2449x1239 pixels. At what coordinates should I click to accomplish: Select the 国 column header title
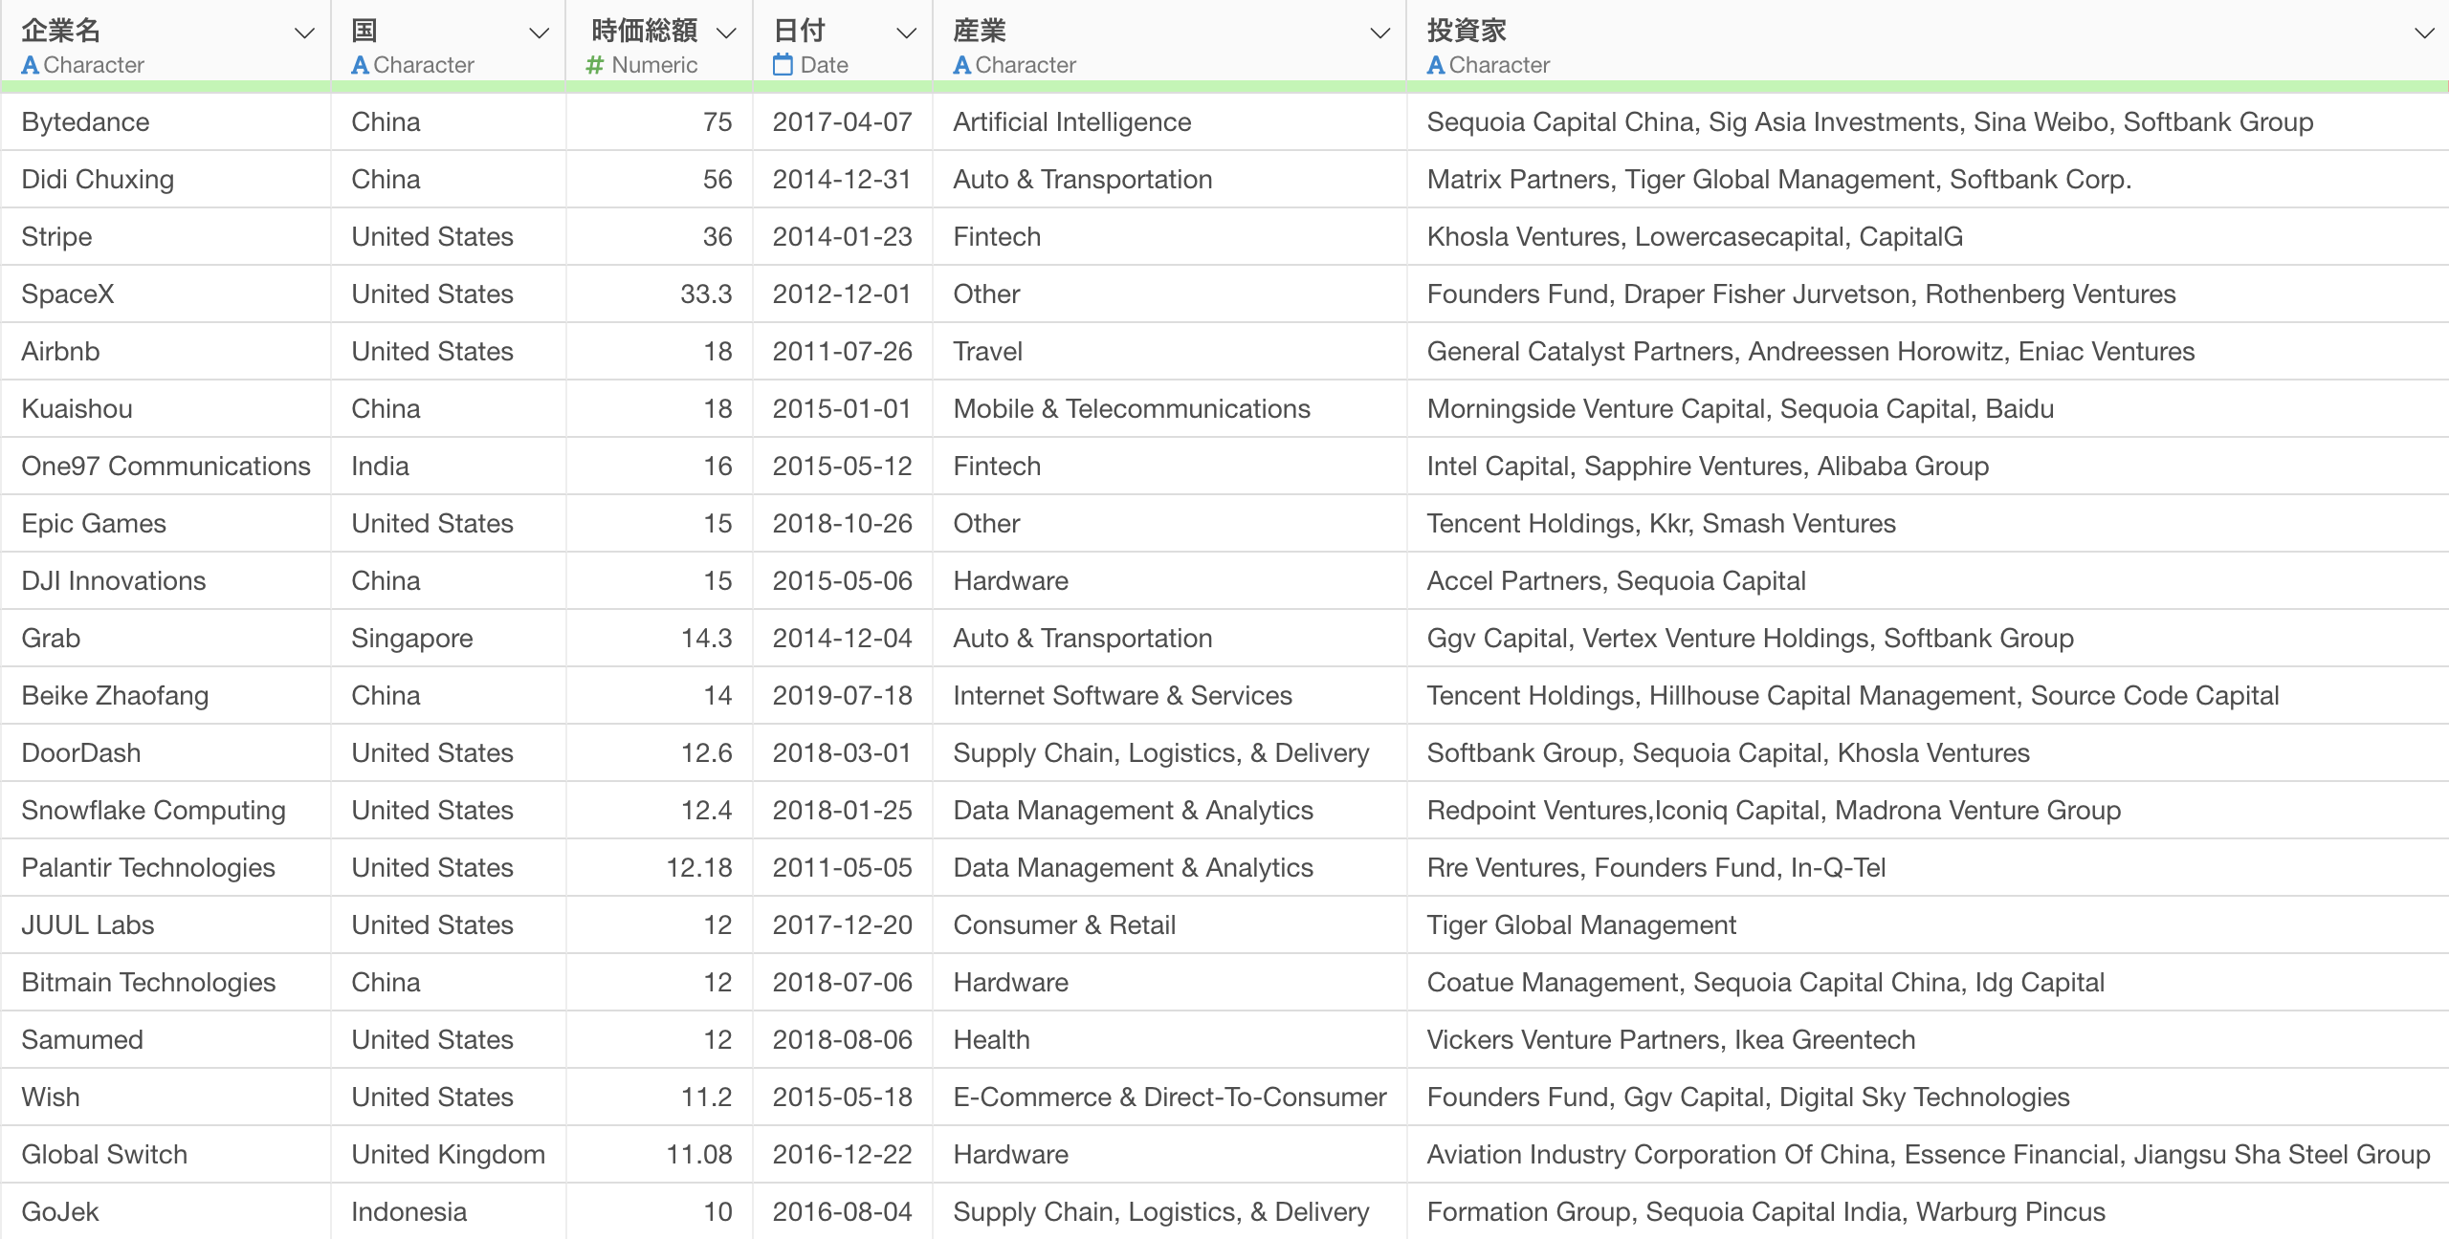[364, 31]
